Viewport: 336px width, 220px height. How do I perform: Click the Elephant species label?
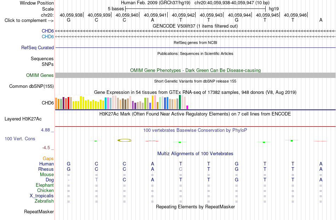coord(45,185)
